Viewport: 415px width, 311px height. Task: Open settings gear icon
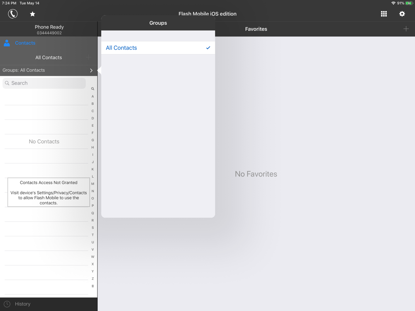click(402, 14)
